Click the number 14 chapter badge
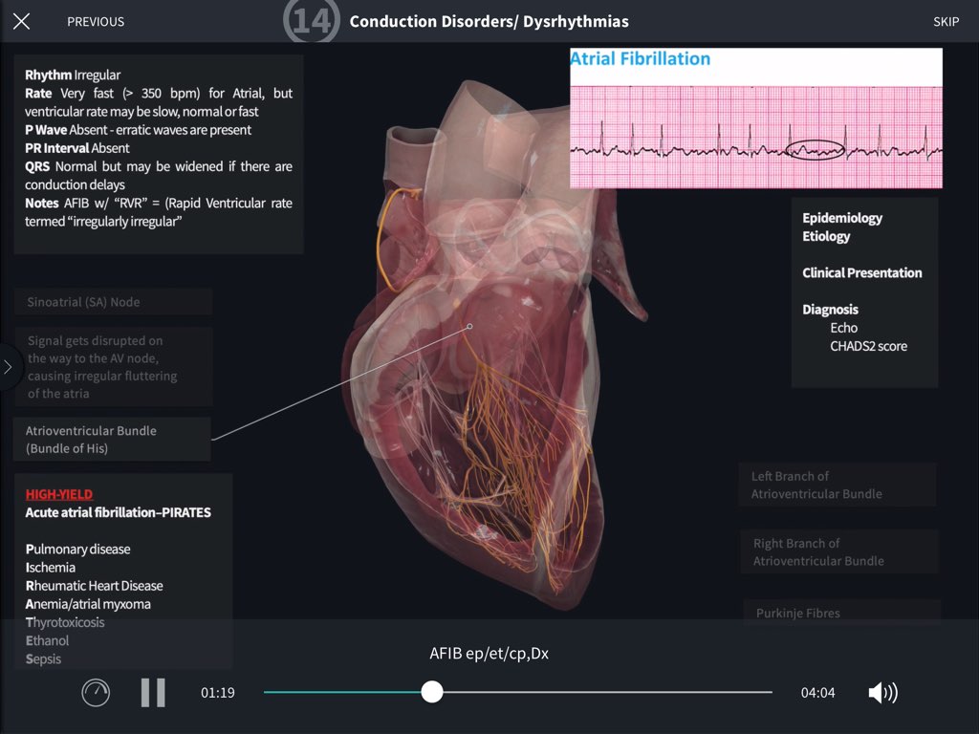Image resolution: width=979 pixels, height=734 pixels. point(311,21)
